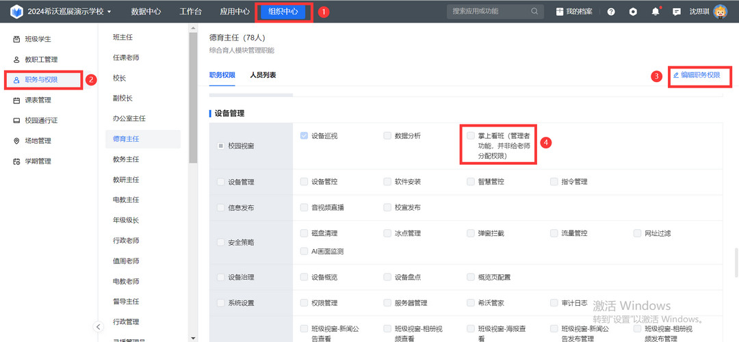Toggle the 设备巡视 checkbox
Viewport: 739px width, 342px height.
304,135
